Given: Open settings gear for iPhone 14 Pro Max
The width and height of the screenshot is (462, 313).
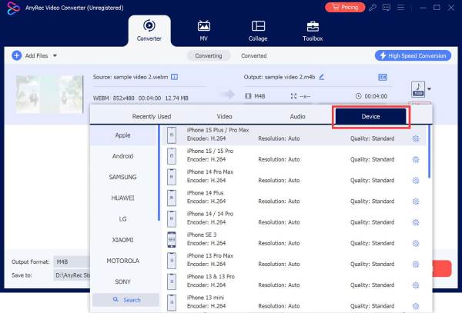Looking at the screenshot, I should (416, 180).
